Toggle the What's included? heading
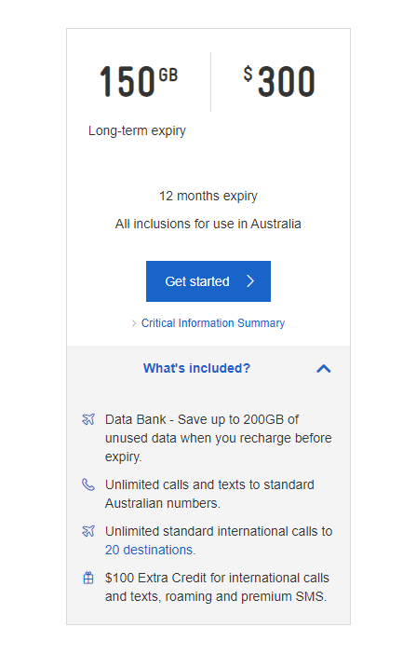The image size is (416, 668). [x=196, y=369]
